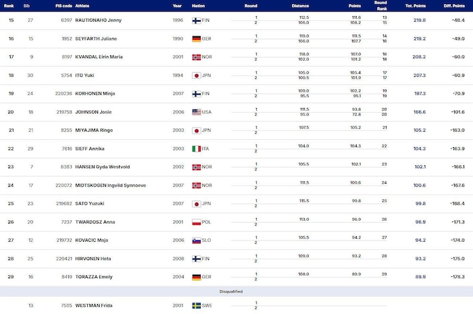
Task: Click the USA flag in JOHNSON Josie's row
Action: (197, 112)
